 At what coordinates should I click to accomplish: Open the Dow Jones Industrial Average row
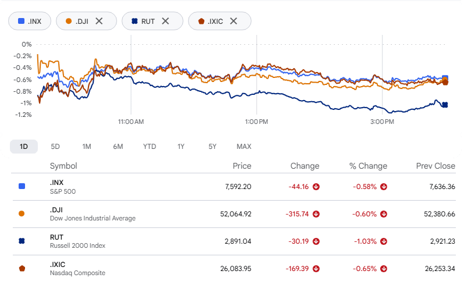click(234, 214)
